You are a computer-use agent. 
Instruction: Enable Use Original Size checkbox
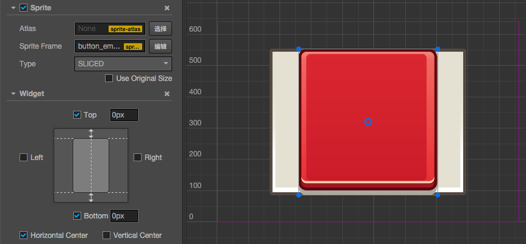tap(109, 78)
